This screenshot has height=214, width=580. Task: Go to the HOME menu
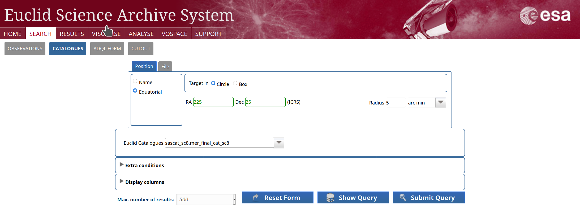coord(12,34)
